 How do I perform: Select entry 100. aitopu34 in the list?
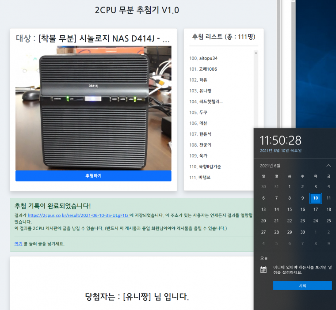click(203, 58)
